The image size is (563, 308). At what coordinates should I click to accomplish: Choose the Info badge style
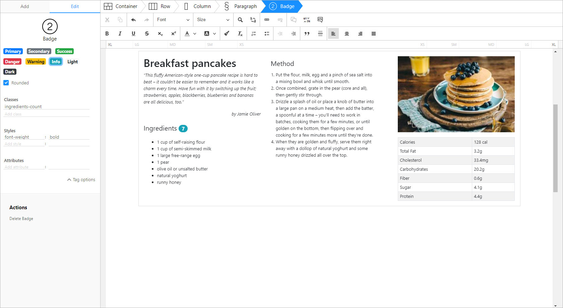tap(56, 62)
